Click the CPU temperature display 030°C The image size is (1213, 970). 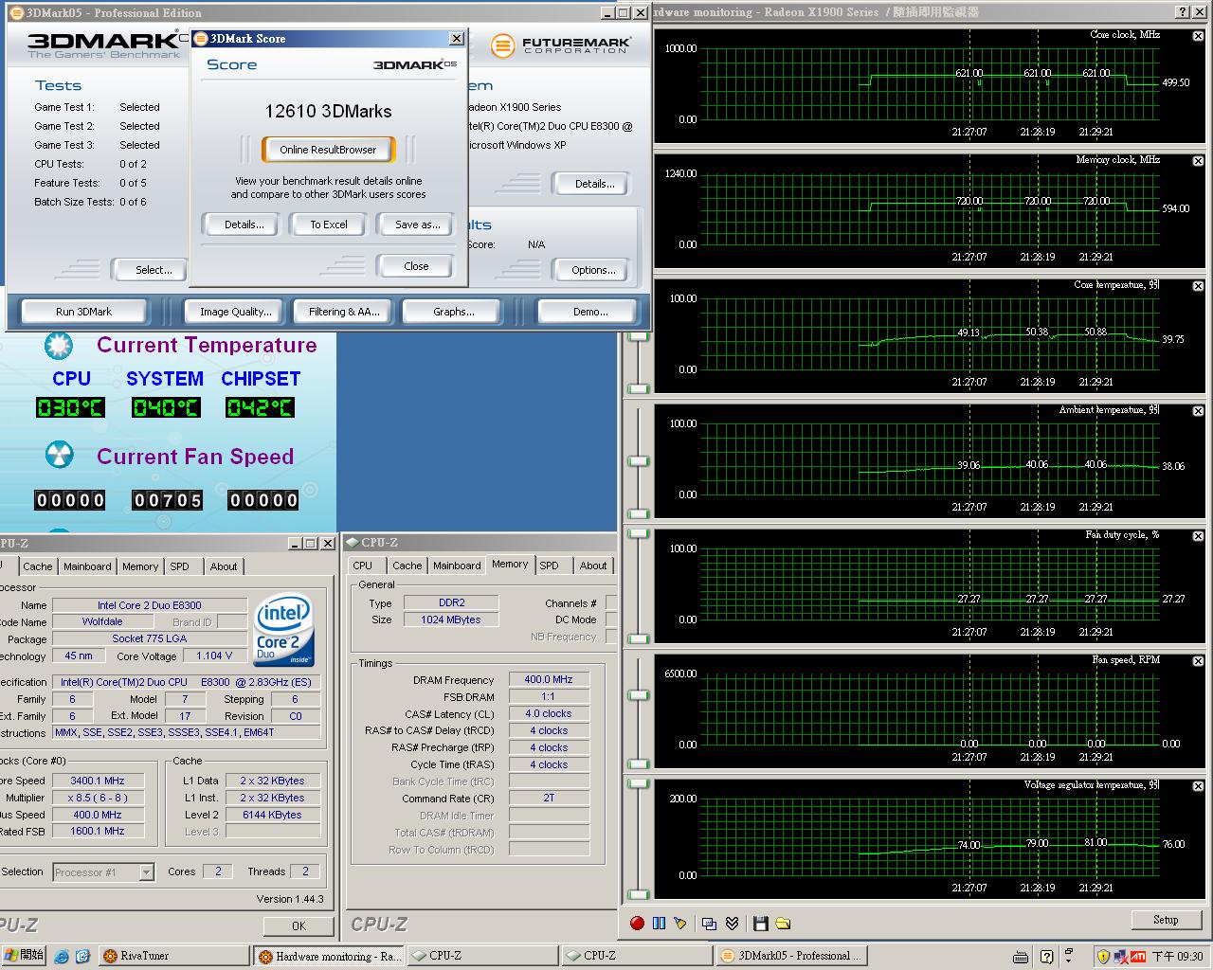click(x=70, y=407)
